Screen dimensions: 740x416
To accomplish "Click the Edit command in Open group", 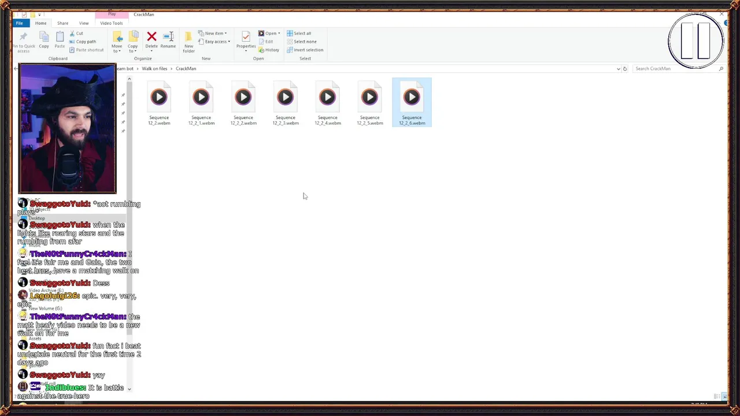I will click(266, 42).
